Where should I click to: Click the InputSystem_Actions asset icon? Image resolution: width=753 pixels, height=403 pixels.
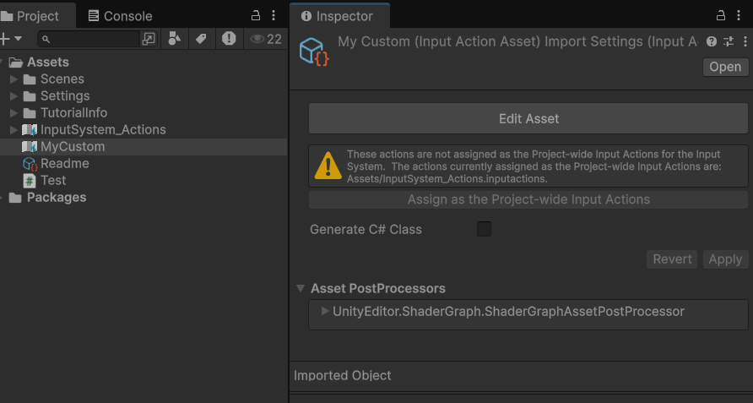[30, 130]
